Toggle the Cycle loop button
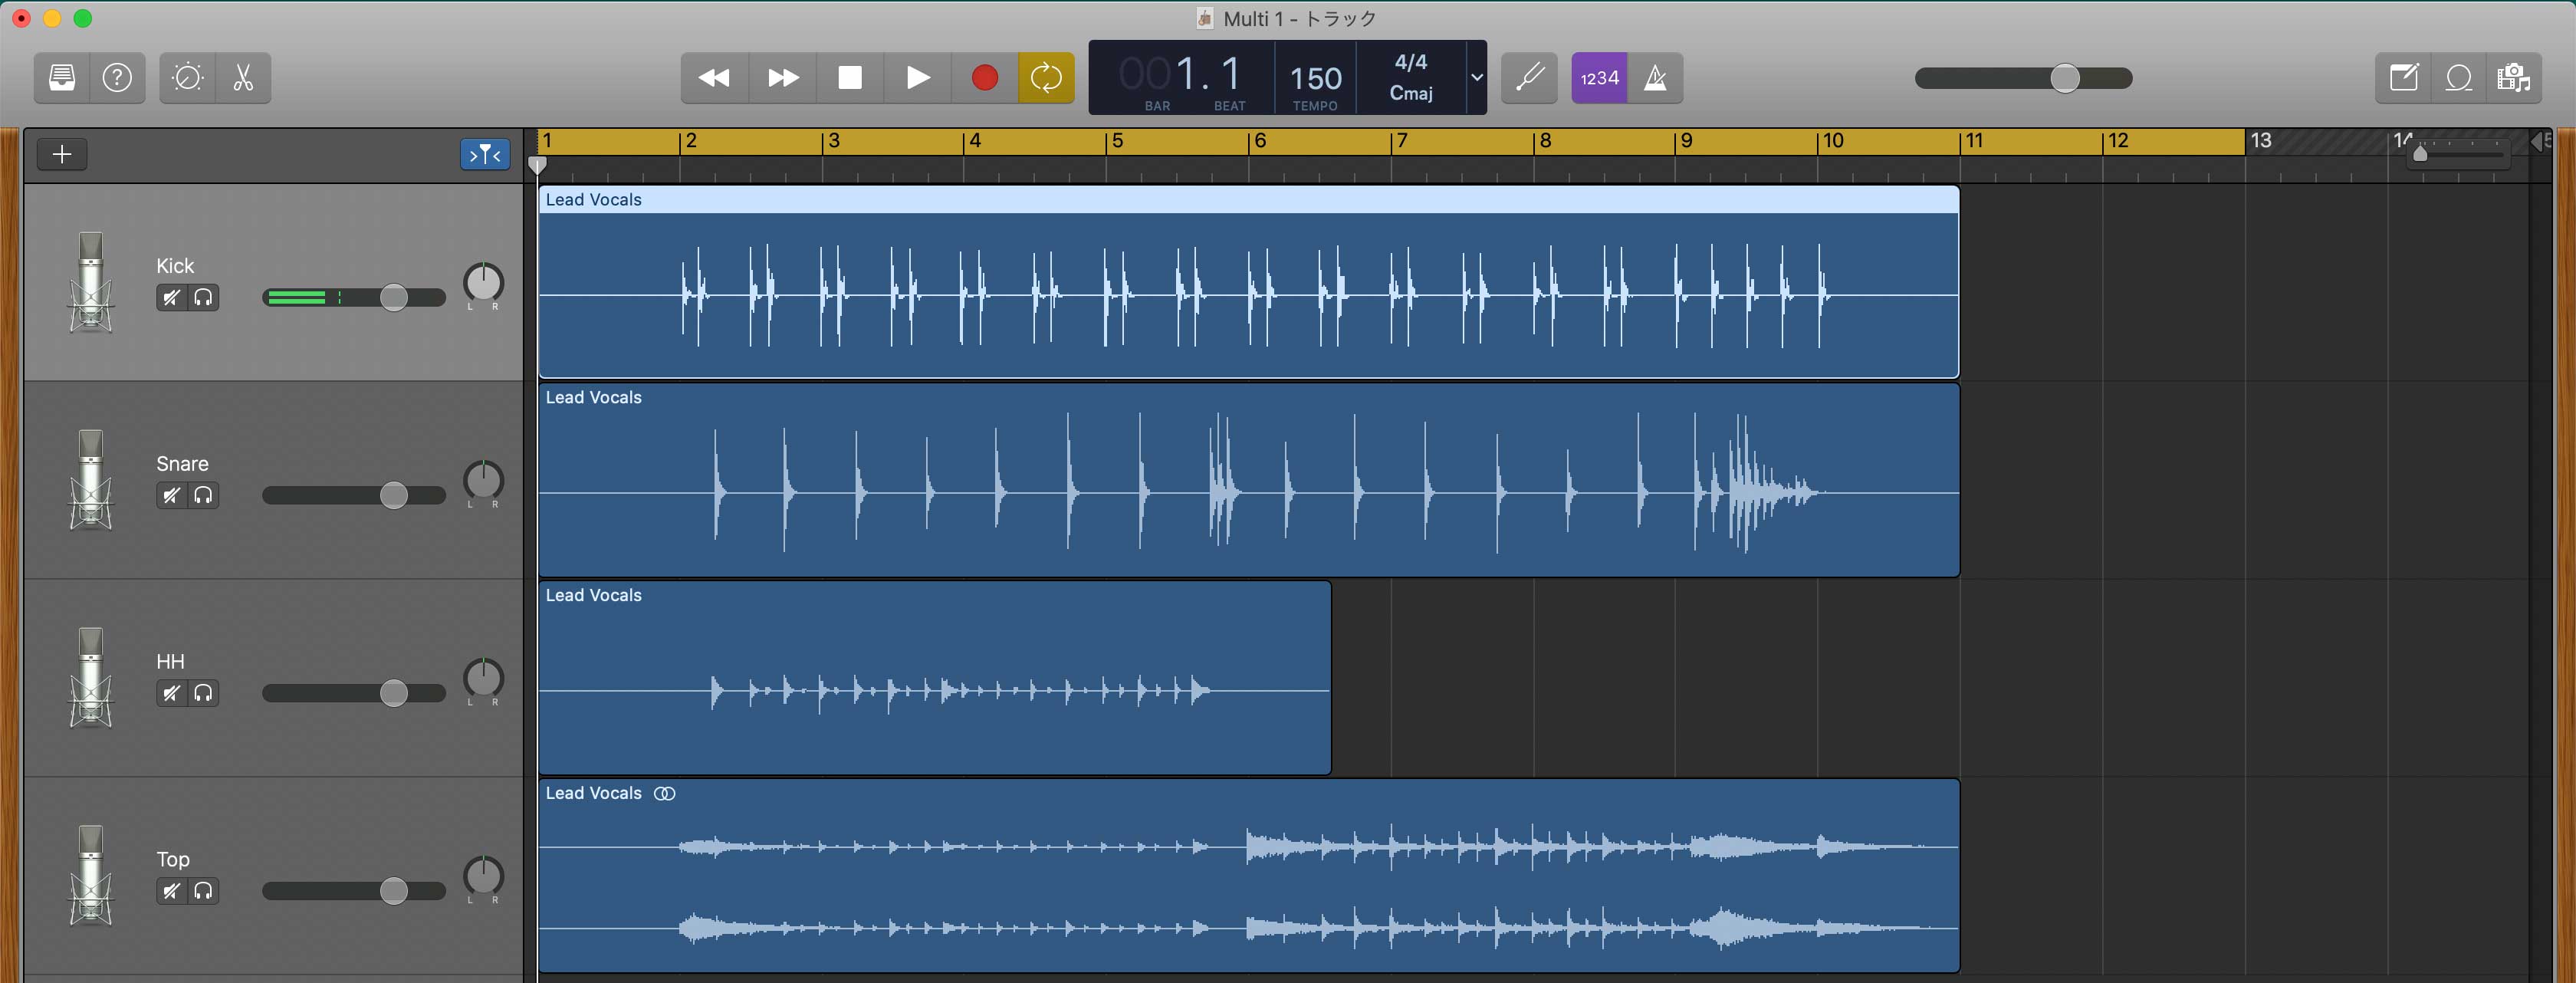 tap(1046, 78)
